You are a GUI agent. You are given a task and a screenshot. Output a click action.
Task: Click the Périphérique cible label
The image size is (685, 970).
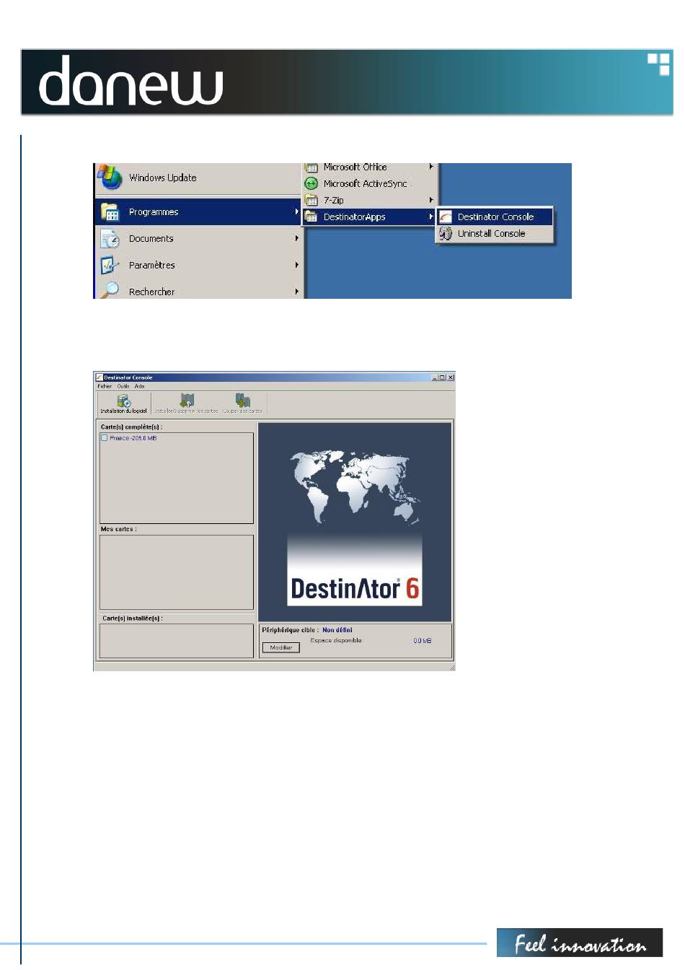coord(290,630)
